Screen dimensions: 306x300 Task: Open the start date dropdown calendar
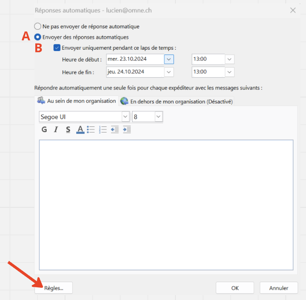[169, 59]
